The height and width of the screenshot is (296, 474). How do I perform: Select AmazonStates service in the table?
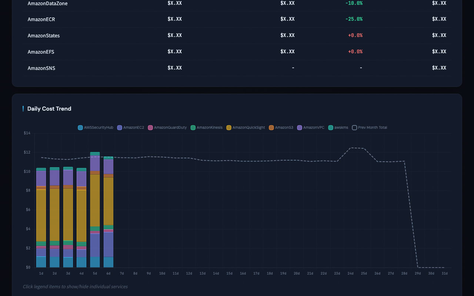(x=43, y=36)
